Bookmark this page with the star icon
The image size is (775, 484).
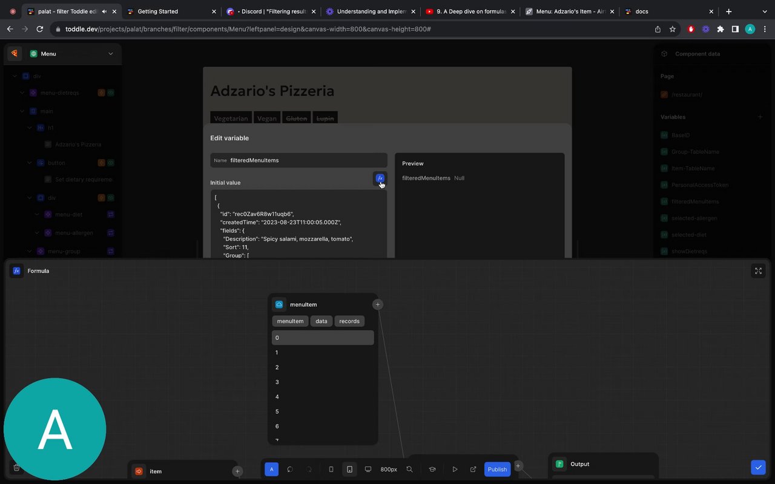(673, 29)
